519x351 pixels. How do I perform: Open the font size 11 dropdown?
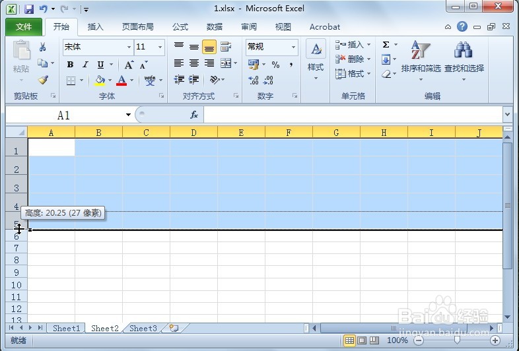point(160,48)
